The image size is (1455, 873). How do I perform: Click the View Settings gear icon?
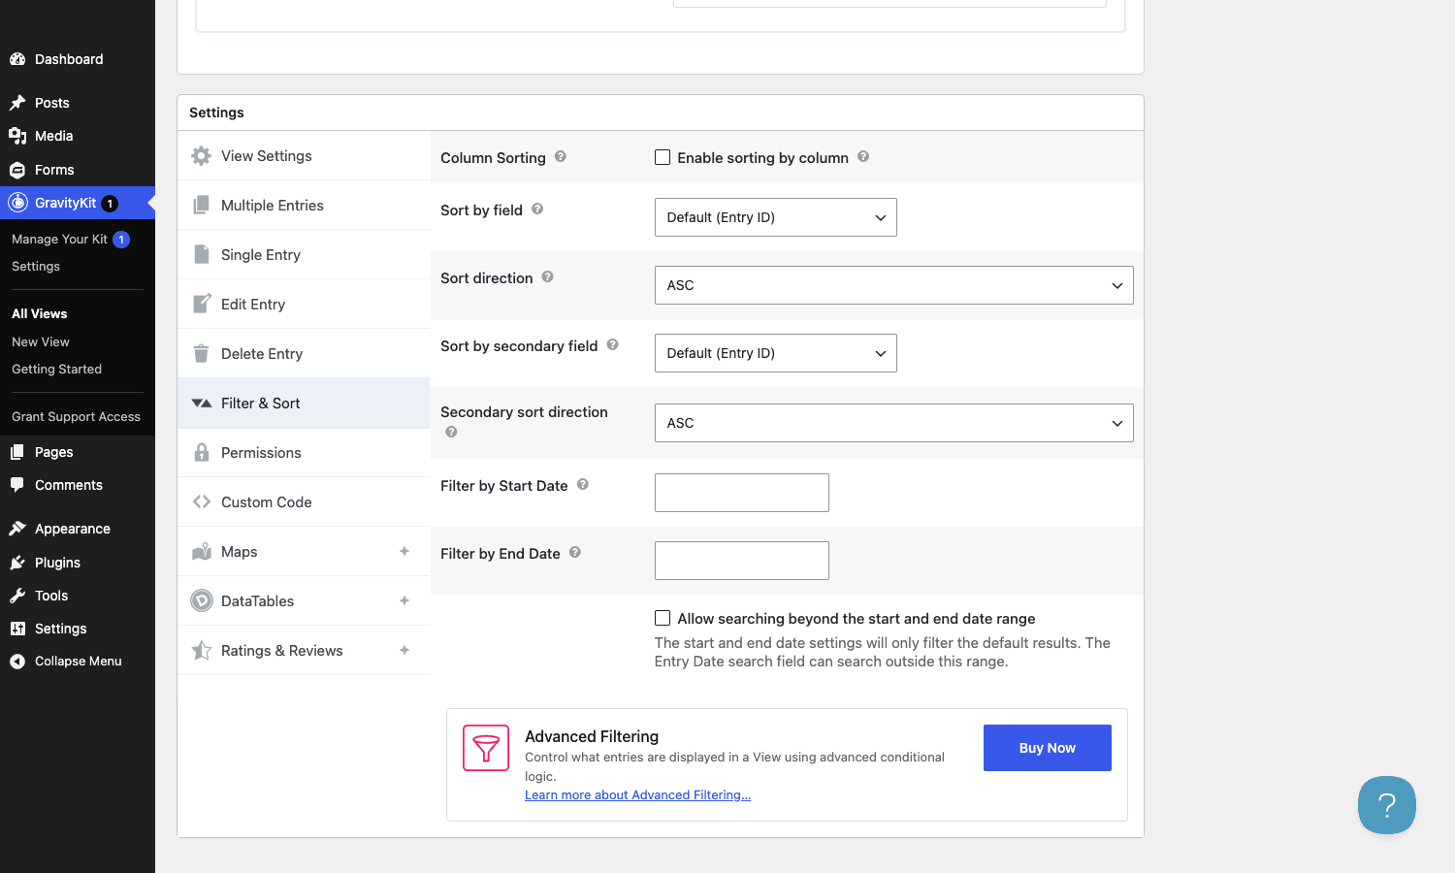(x=201, y=156)
